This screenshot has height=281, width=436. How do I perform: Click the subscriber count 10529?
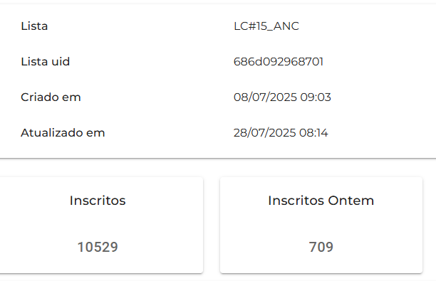tap(98, 247)
